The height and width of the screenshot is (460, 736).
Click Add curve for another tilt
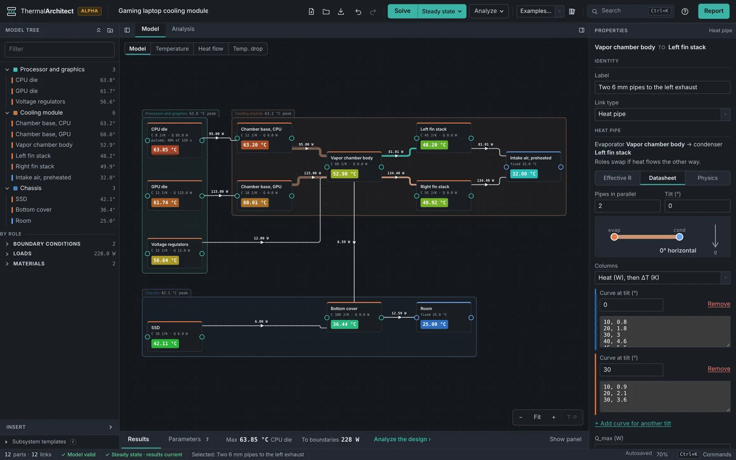coord(633,424)
